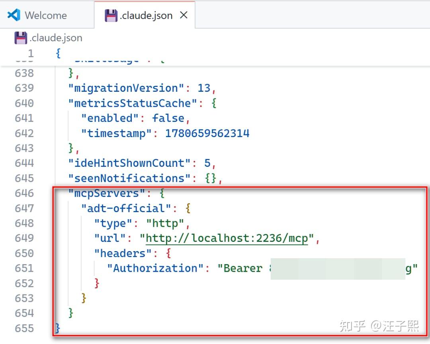Image resolution: width=430 pixels, height=344 pixels.
Task: Switch to the Welcome tab
Action: 47,15
